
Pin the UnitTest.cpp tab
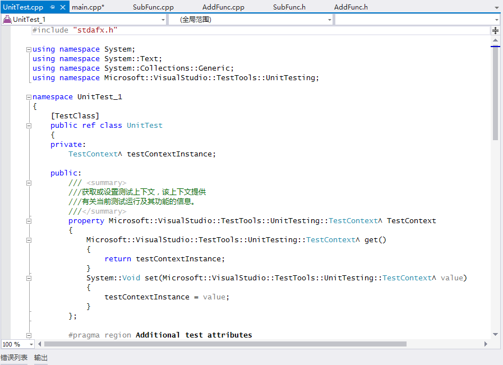point(53,7)
